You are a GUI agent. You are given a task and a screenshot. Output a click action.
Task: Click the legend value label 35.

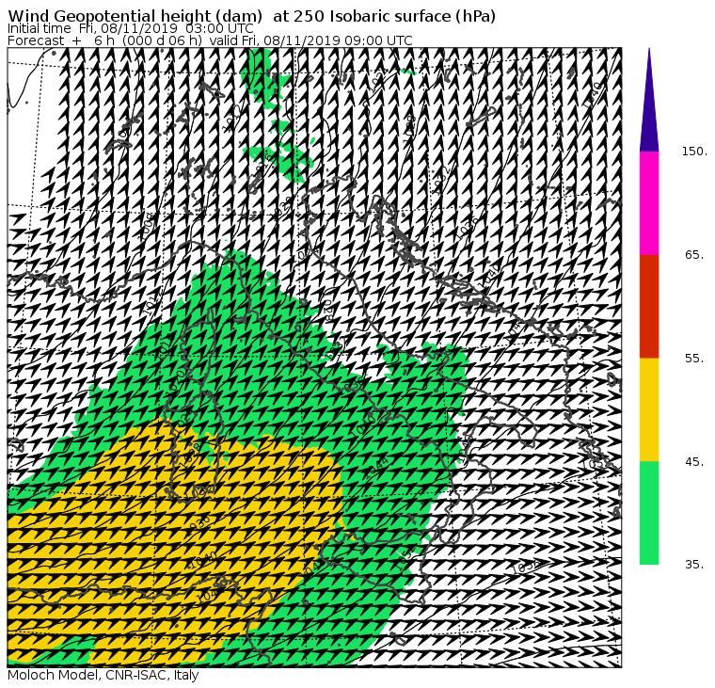pyautogui.click(x=696, y=565)
